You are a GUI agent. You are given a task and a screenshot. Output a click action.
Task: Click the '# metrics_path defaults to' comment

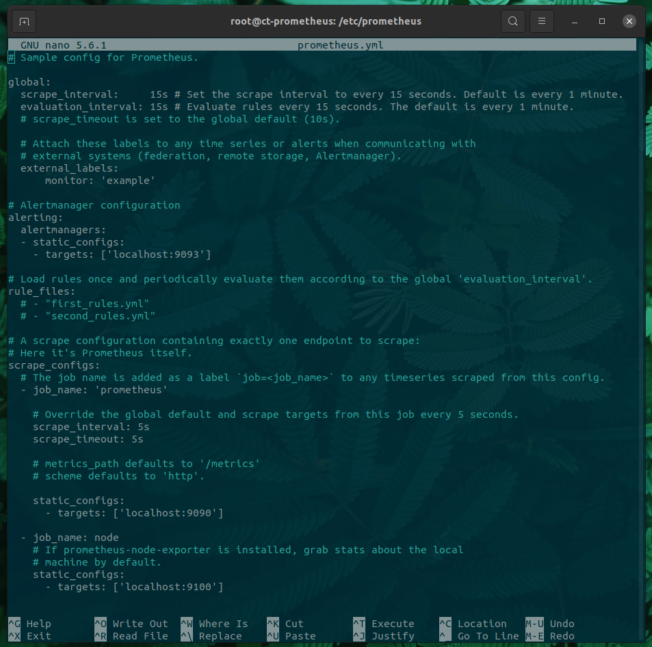pos(146,464)
